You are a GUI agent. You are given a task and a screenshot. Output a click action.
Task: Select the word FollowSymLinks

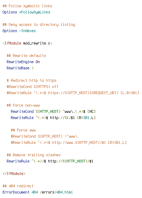coord(35,12)
